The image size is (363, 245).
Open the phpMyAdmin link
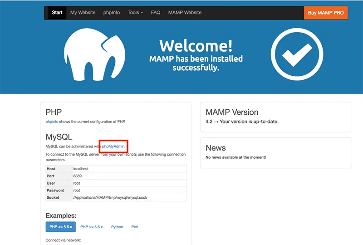113,147
